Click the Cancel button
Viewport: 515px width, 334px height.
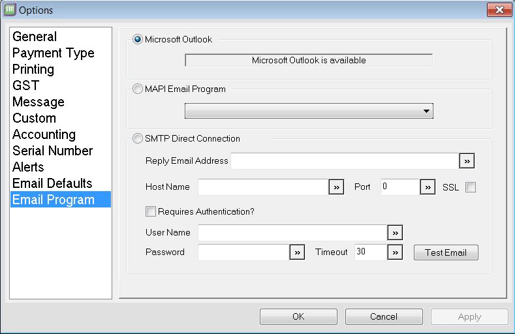point(384,316)
